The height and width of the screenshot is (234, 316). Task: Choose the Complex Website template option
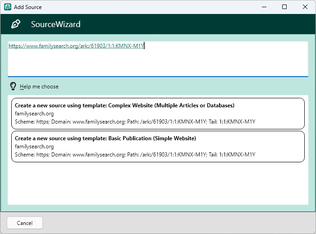click(158, 114)
